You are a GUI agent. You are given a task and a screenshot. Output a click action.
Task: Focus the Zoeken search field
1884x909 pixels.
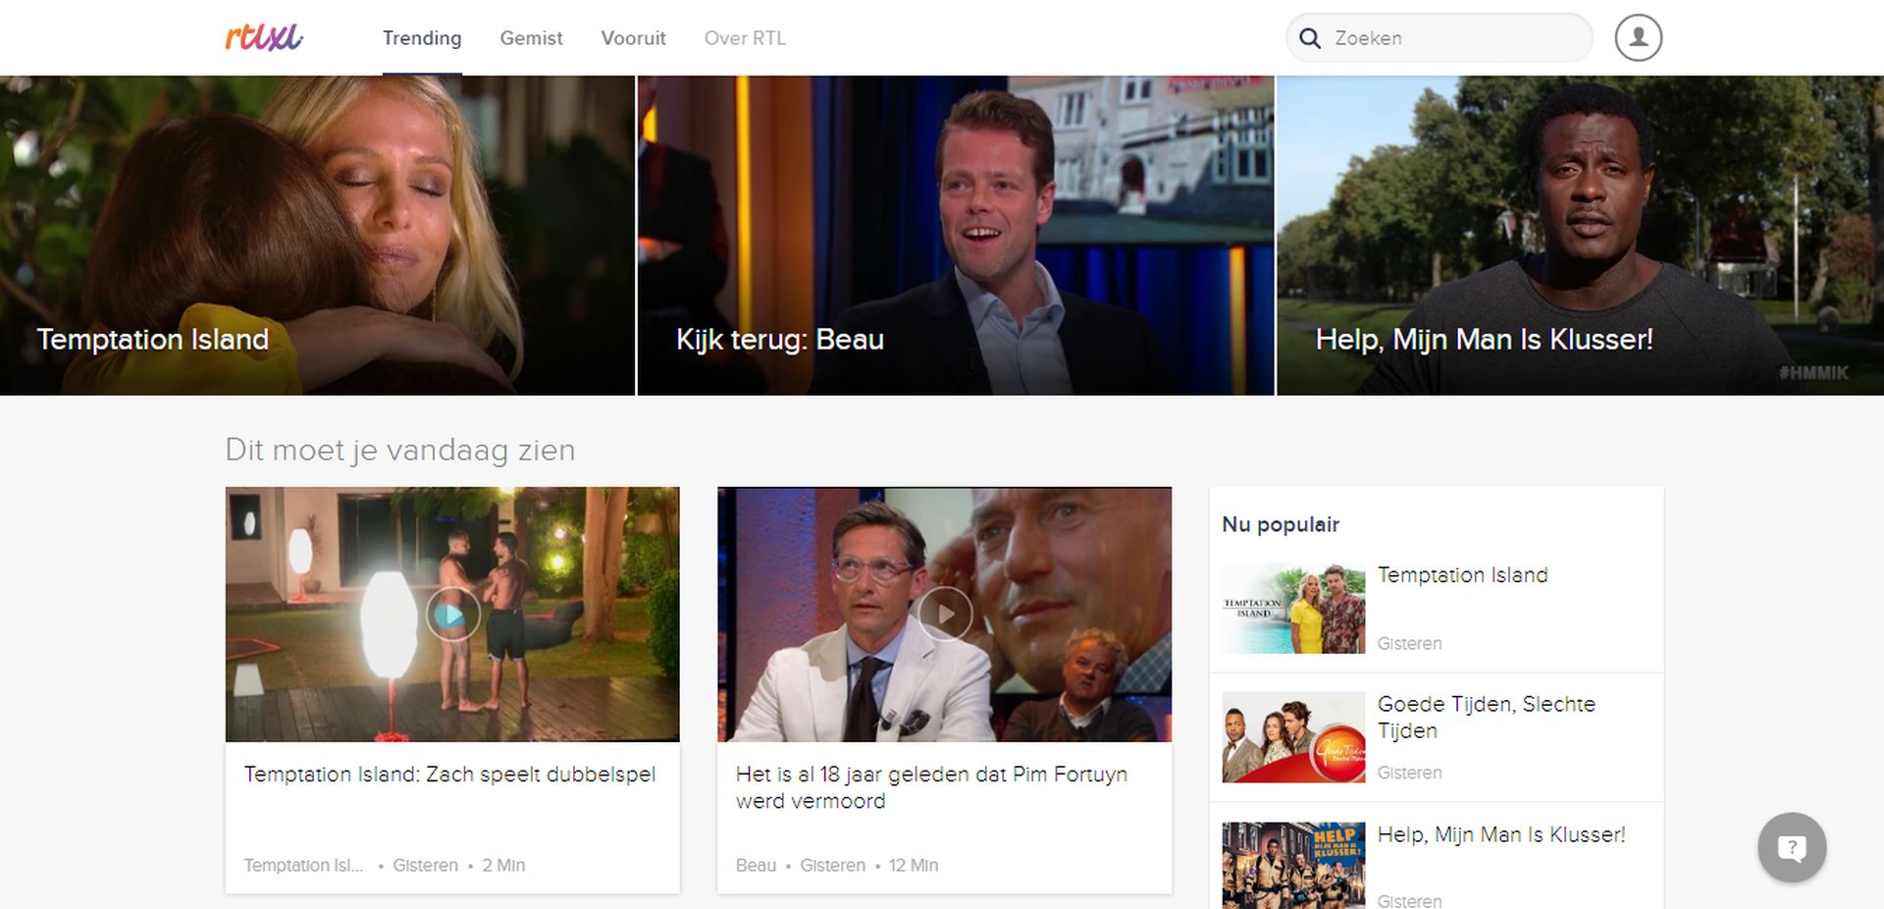tap(1452, 38)
